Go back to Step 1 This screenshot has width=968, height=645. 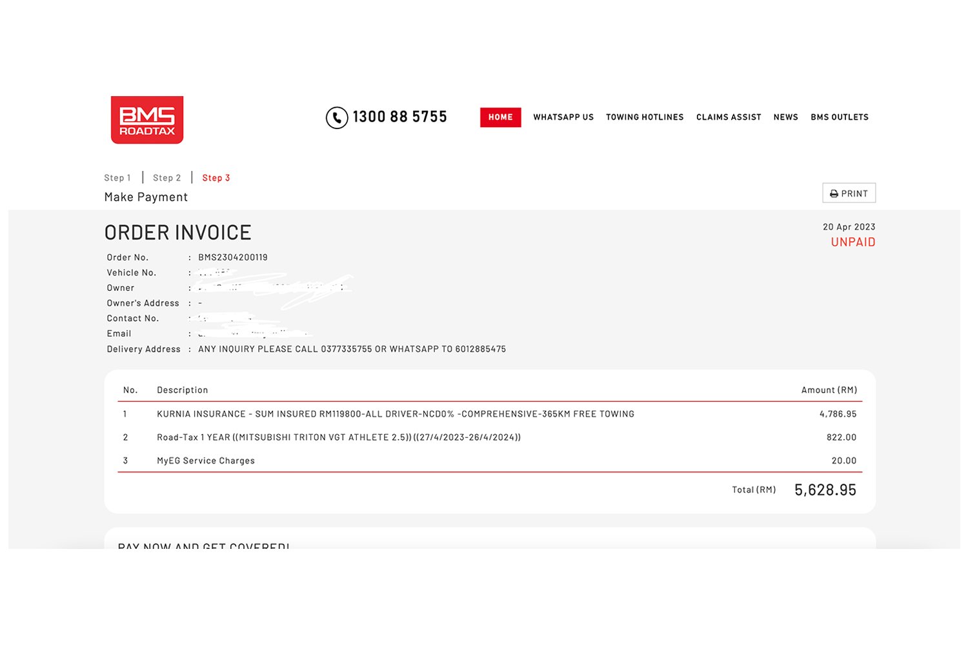pyautogui.click(x=117, y=178)
